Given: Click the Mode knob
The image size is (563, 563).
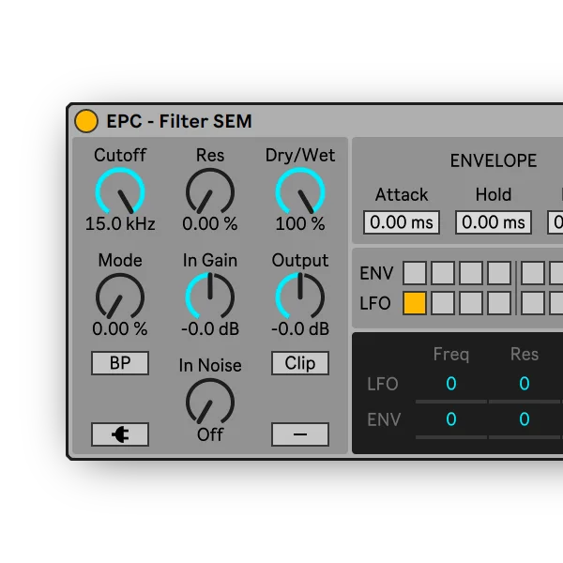Looking at the screenshot, I should click(120, 297).
